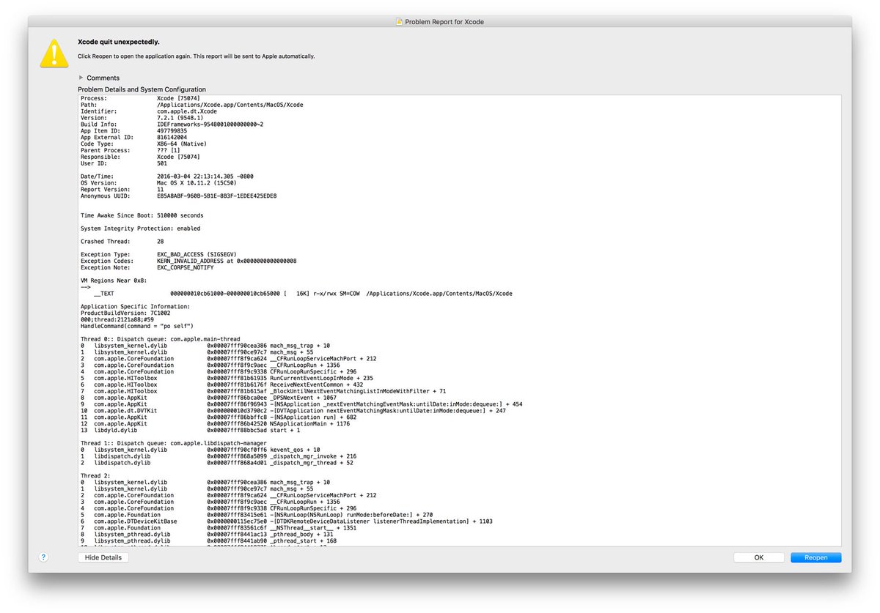The height and width of the screenshot is (613, 880).
Task: Click the Help question mark icon
Action: point(44,557)
